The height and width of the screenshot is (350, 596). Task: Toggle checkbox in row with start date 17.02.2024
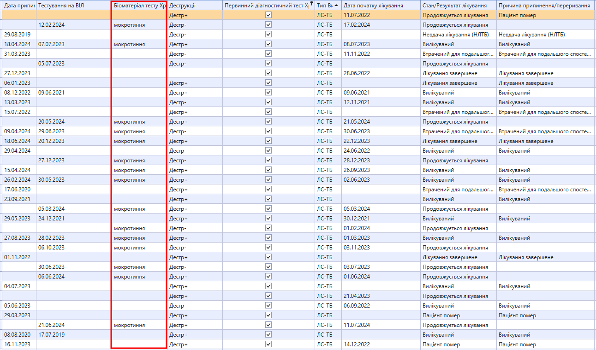[268, 24]
